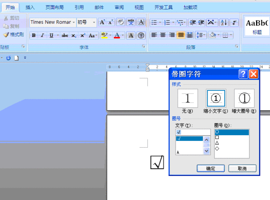Open the Paragraph dialog launcher
This screenshot has height=200, width=270.
coord(237,46)
